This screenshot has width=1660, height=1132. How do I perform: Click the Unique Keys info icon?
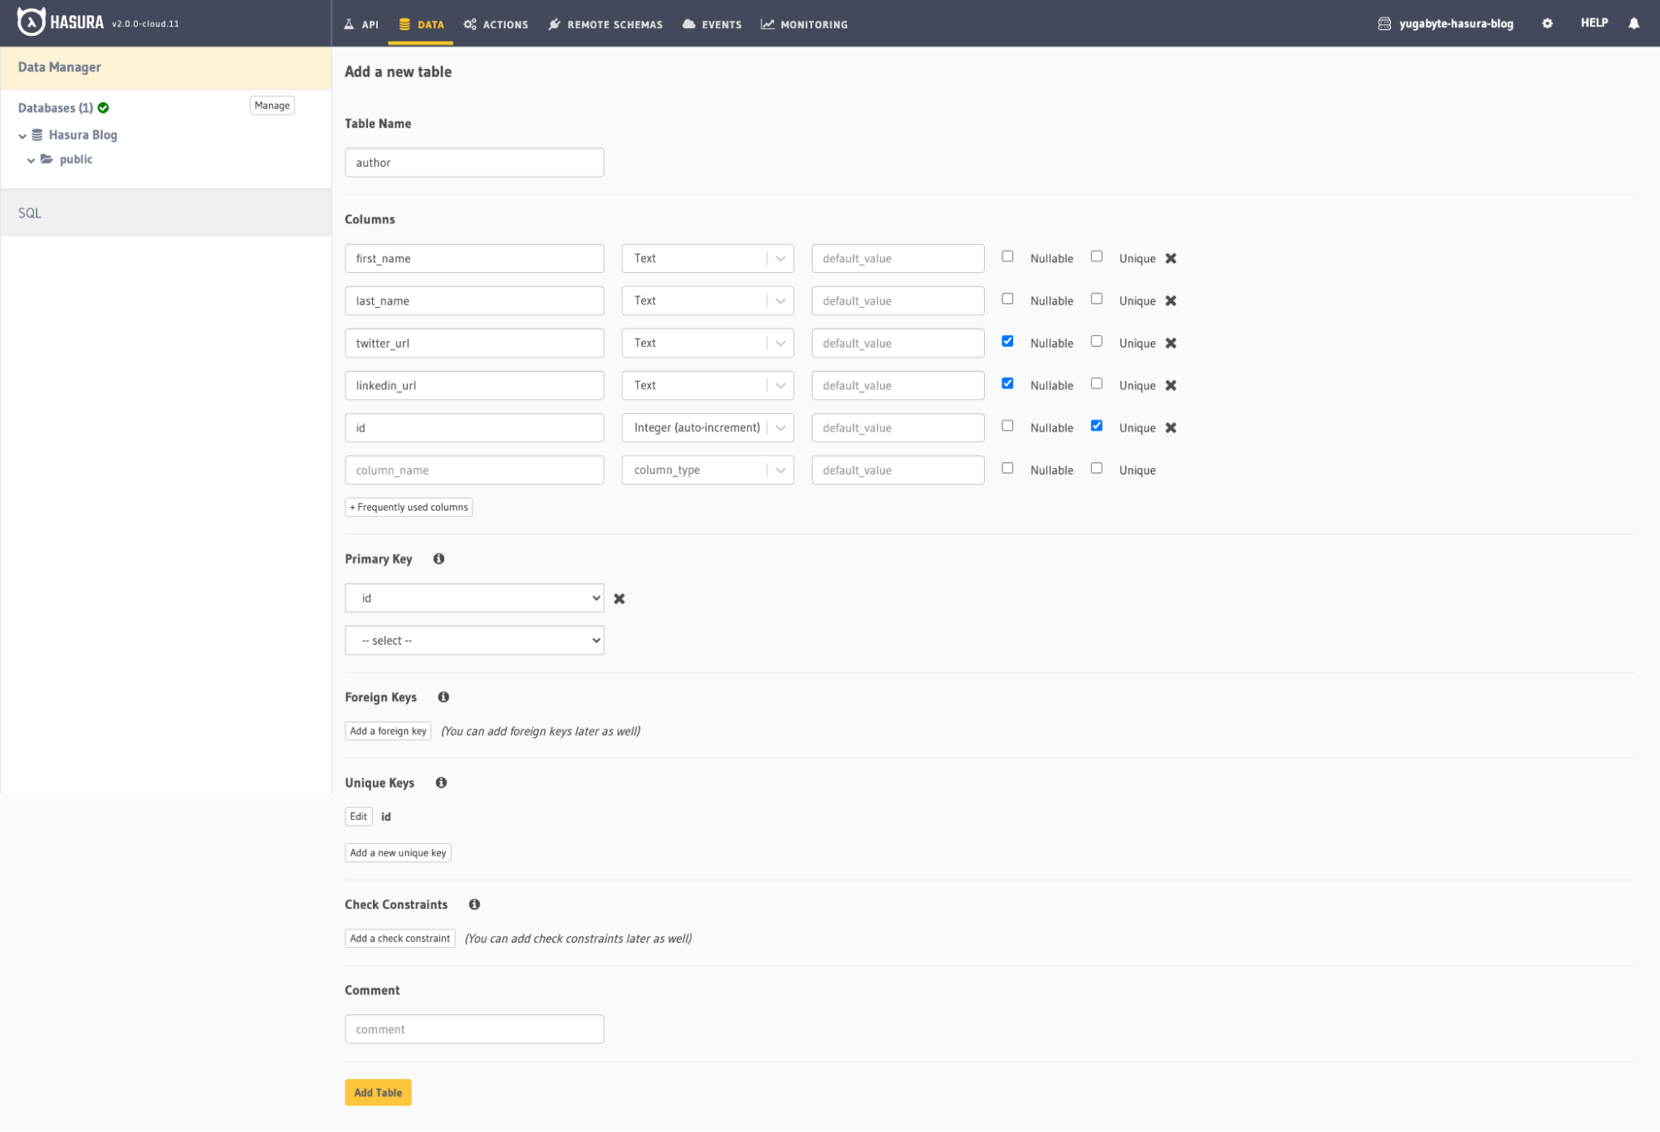click(x=441, y=783)
